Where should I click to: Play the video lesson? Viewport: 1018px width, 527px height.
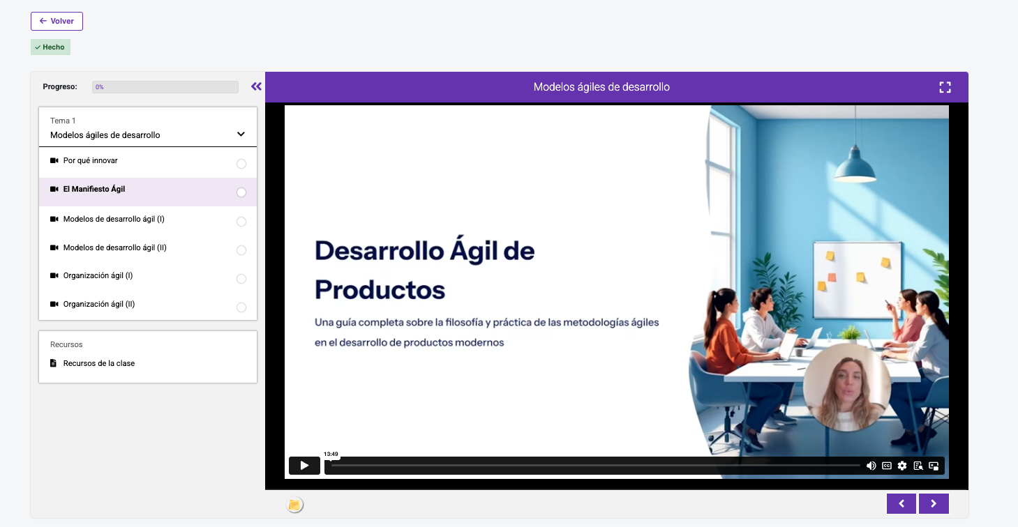tap(304, 466)
